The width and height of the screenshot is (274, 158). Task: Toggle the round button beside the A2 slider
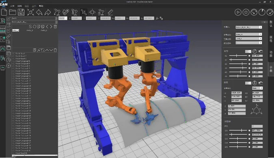tap(249, 60)
